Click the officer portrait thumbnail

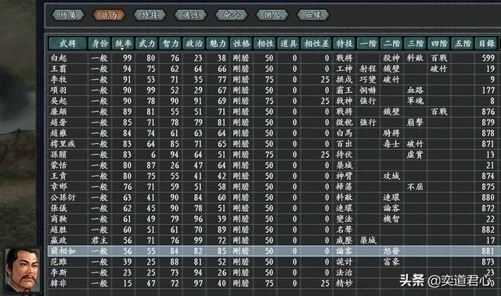(23, 271)
